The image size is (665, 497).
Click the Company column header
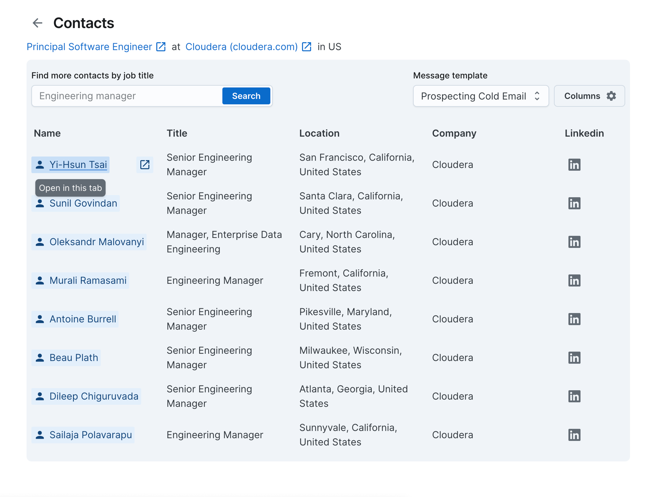[454, 133]
